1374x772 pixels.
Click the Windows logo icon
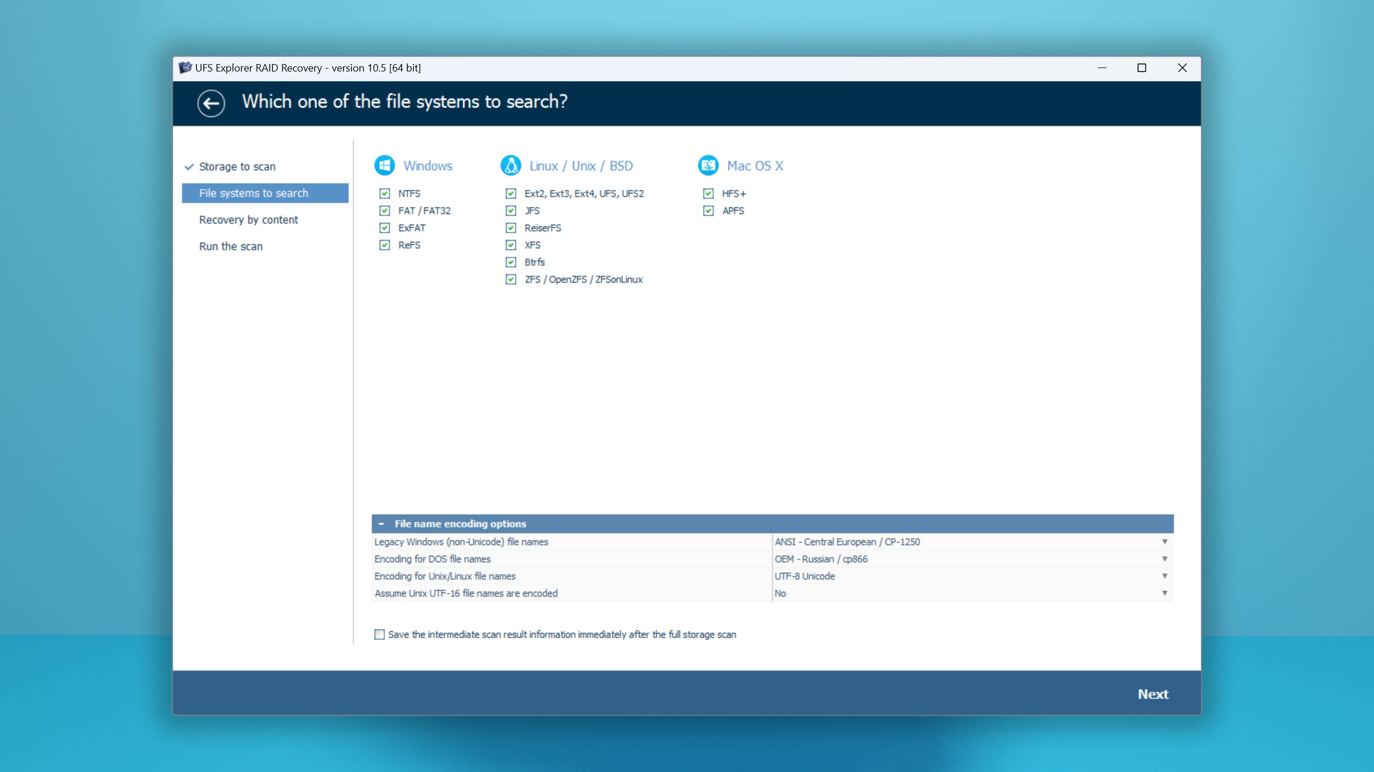[385, 165]
